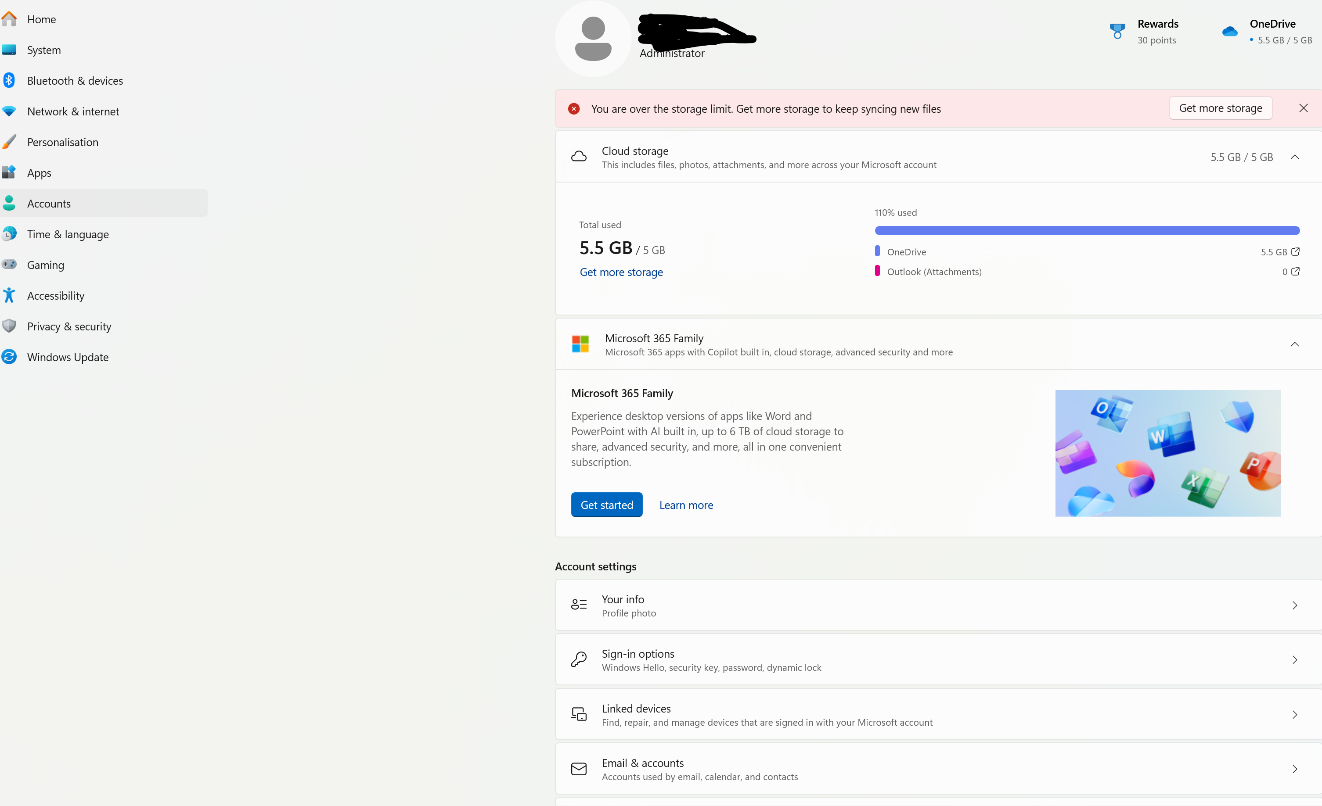Click the Bluetooth sidebar icon
1322x806 pixels.
tap(9, 80)
